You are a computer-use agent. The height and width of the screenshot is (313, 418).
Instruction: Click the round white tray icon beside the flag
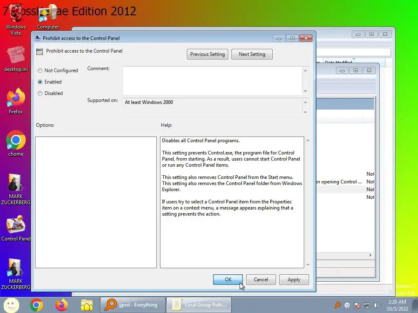coord(347,305)
